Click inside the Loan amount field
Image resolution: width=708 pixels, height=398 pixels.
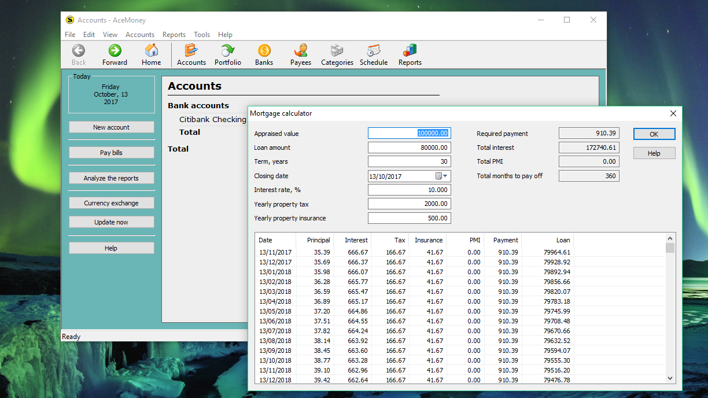[x=409, y=147]
